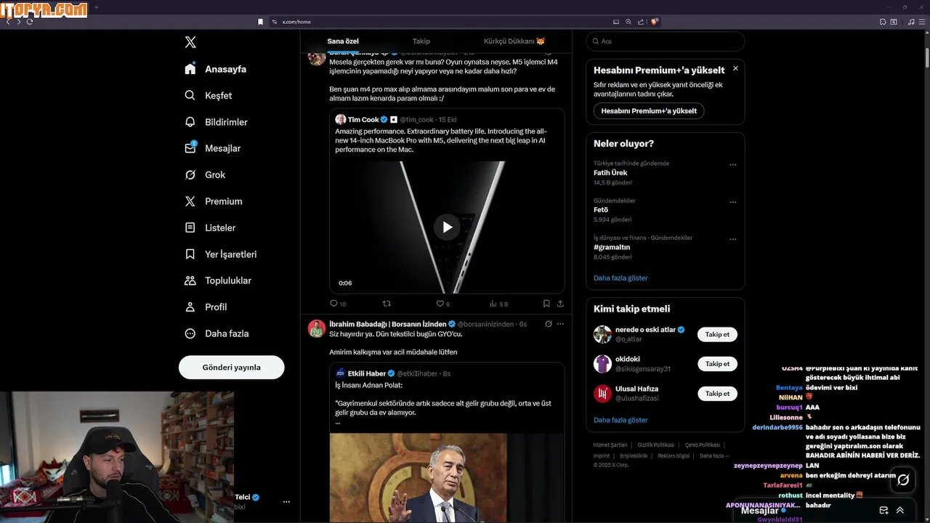Open the Brave shields icon
Viewport: 930px width, 523px height.
pyautogui.click(x=655, y=22)
